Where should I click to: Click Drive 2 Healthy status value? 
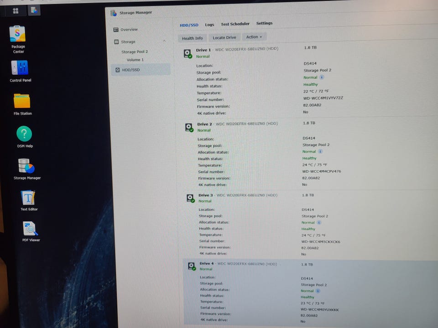309,158
